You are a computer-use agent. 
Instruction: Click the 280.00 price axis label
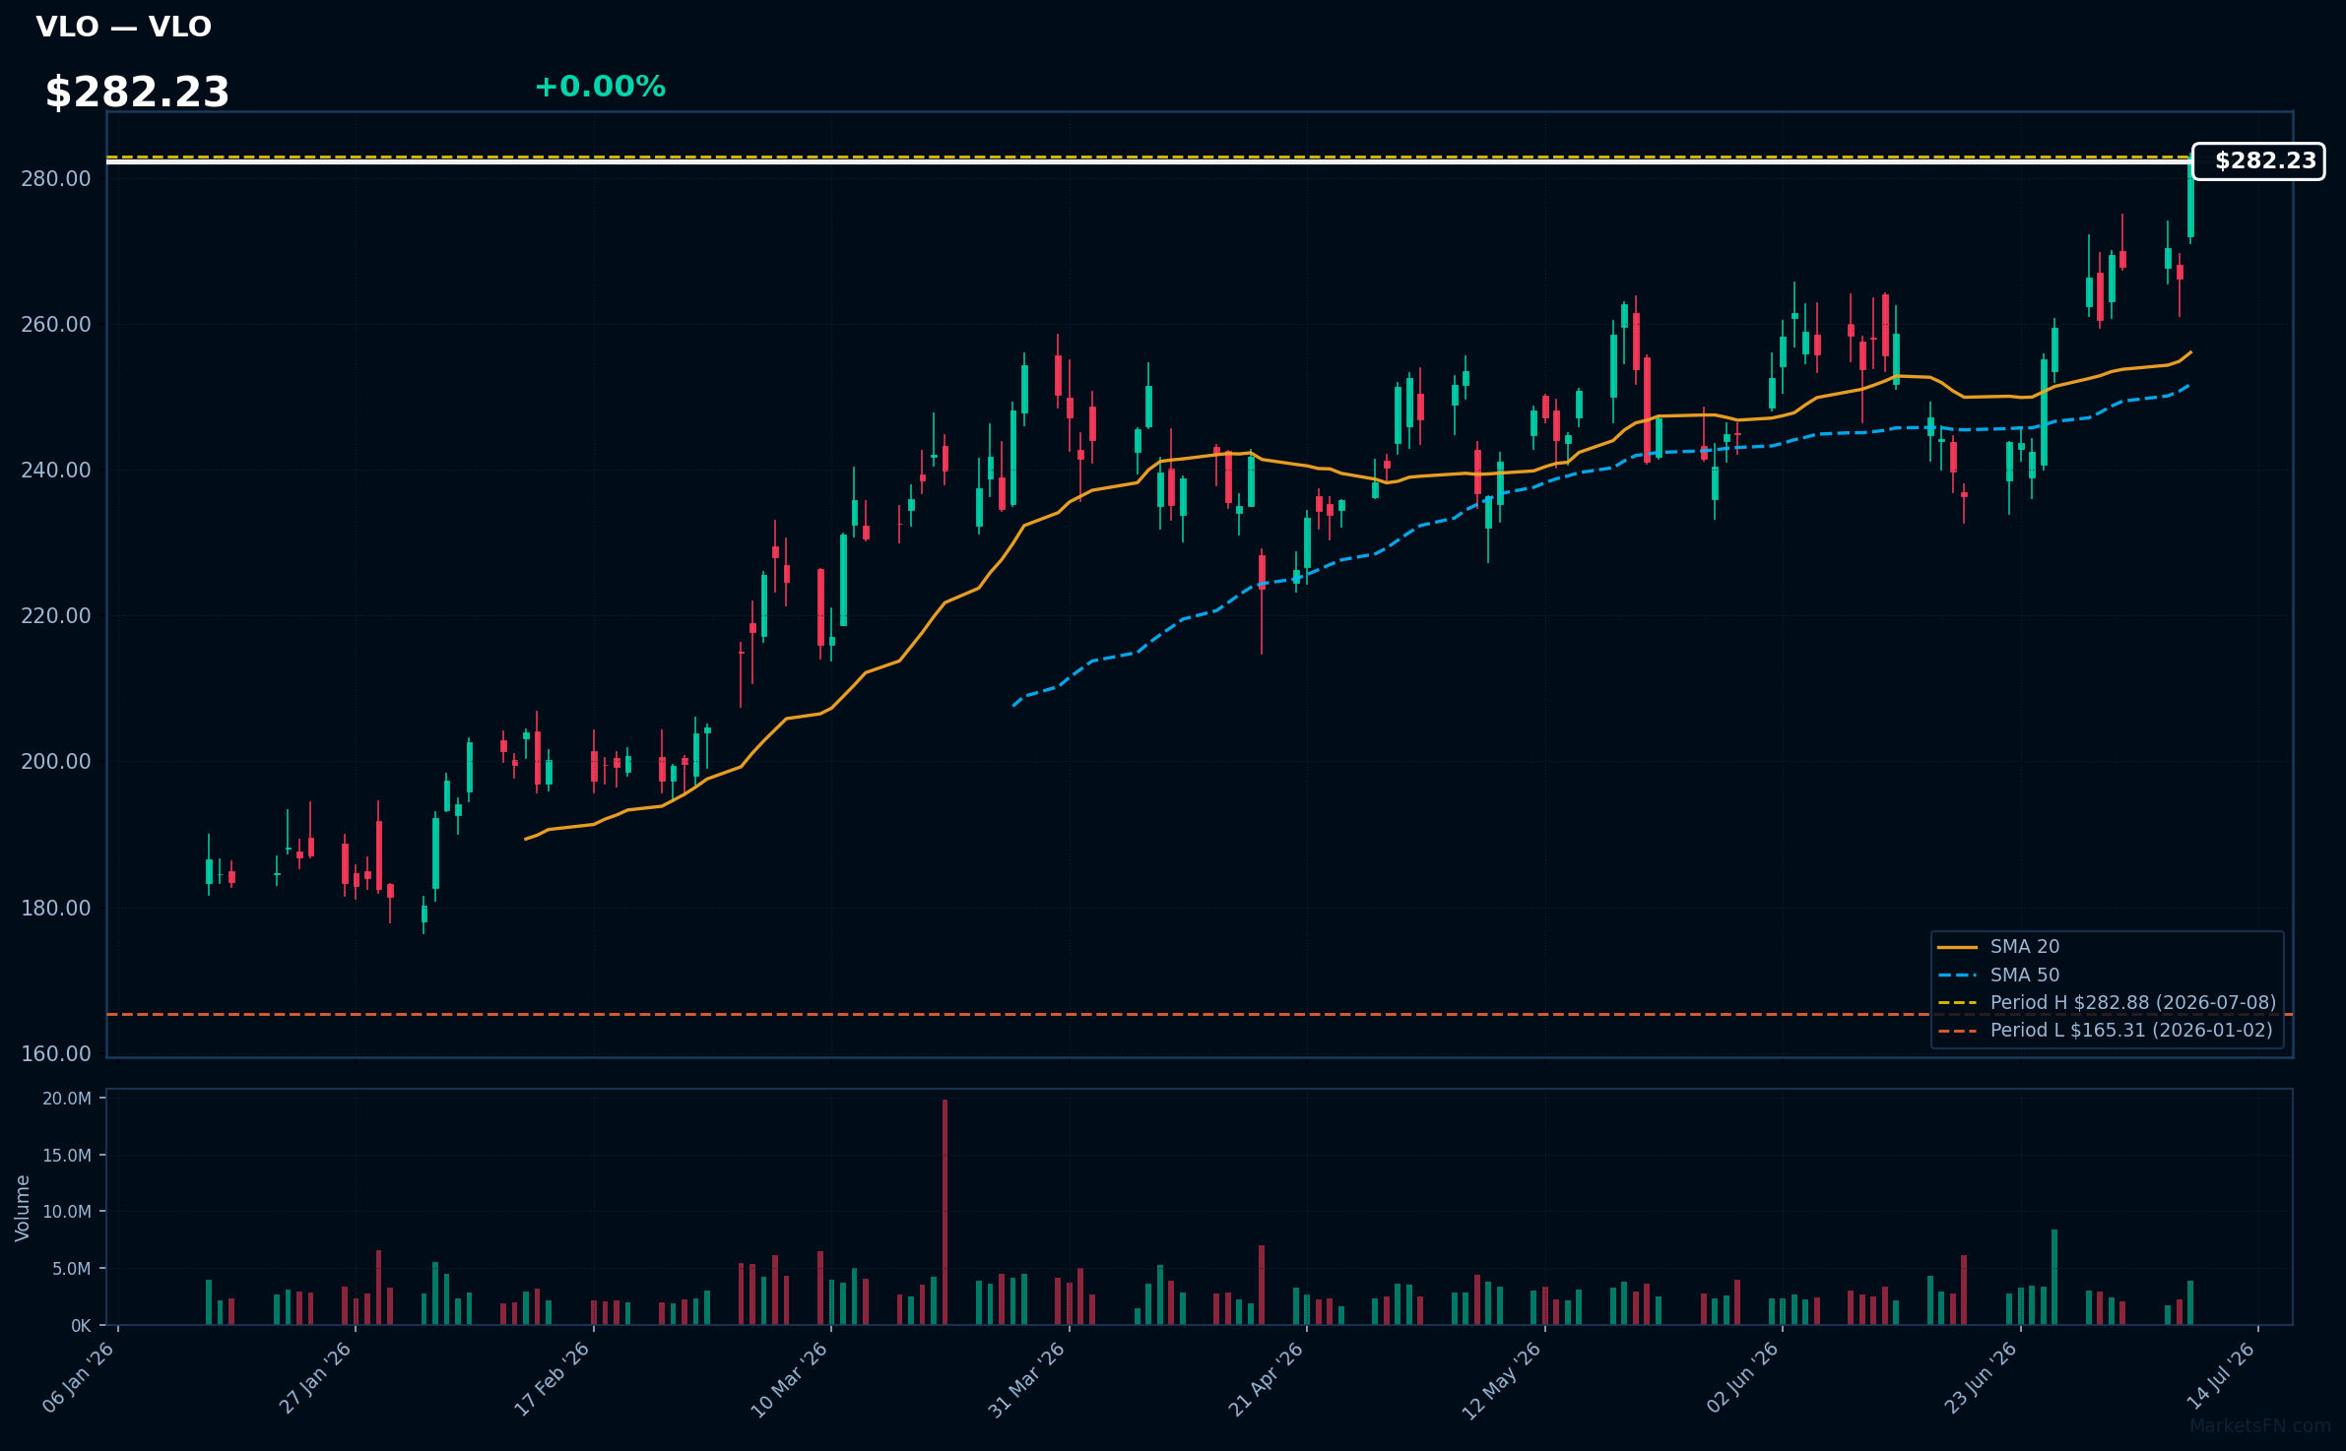(56, 179)
